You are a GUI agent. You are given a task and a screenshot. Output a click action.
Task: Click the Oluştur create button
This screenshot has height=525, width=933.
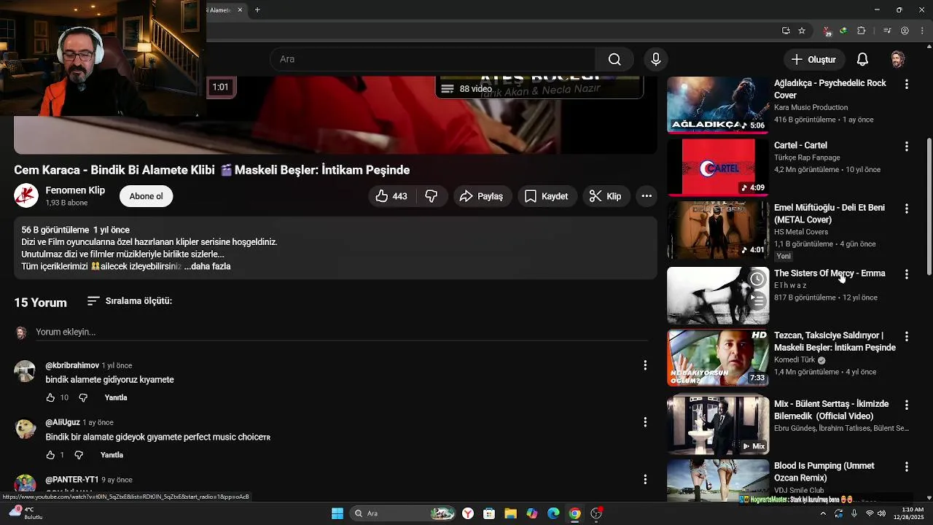[814, 59]
